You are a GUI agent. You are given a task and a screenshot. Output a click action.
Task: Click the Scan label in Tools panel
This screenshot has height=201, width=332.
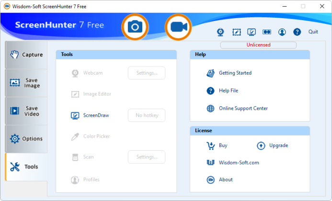pos(88,157)
